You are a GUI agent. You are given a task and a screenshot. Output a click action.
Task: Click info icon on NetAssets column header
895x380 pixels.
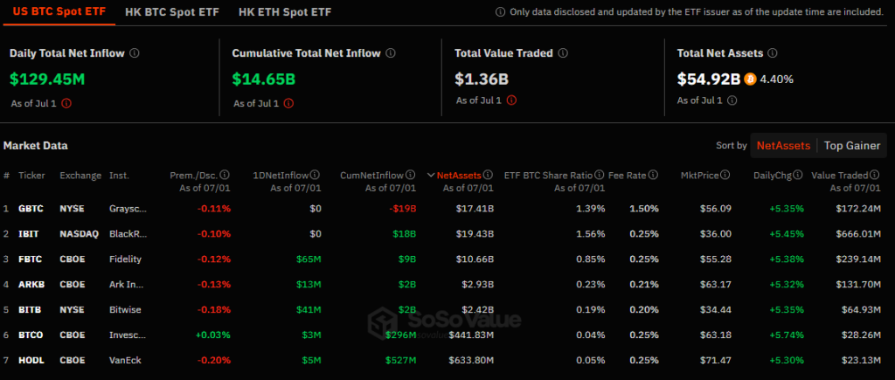[x=489, y=175]
